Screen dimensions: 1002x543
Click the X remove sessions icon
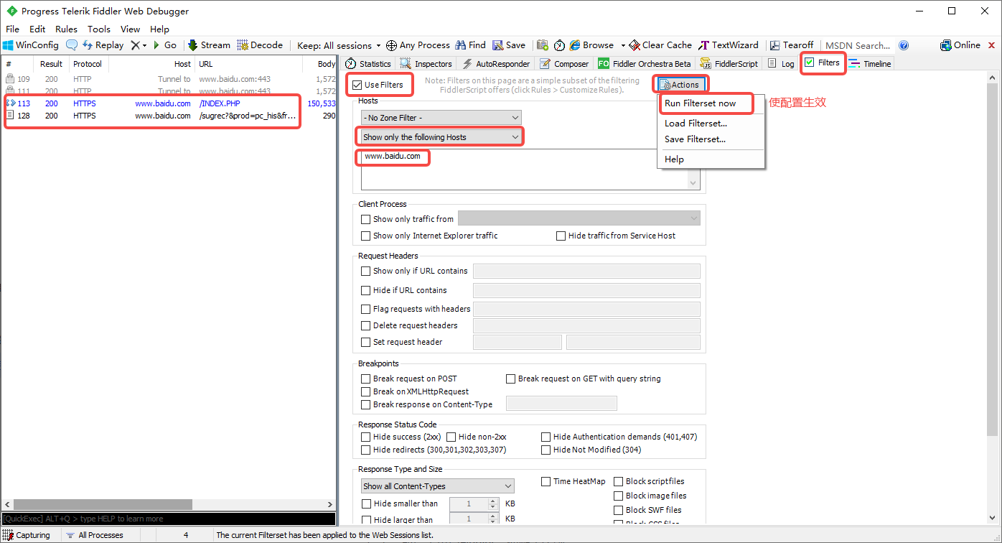point(135,45)
